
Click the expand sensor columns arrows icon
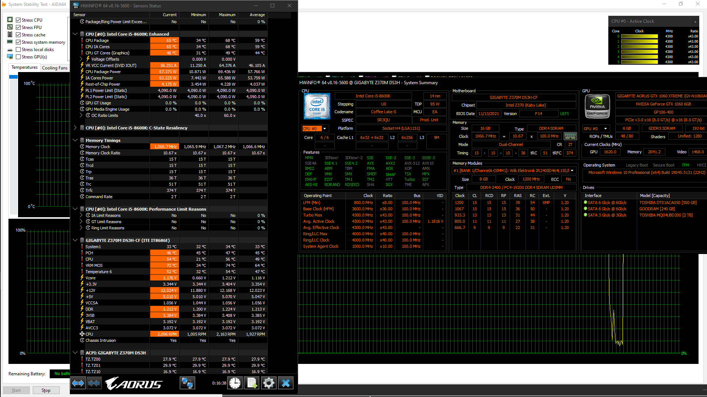tap(78, 383)
